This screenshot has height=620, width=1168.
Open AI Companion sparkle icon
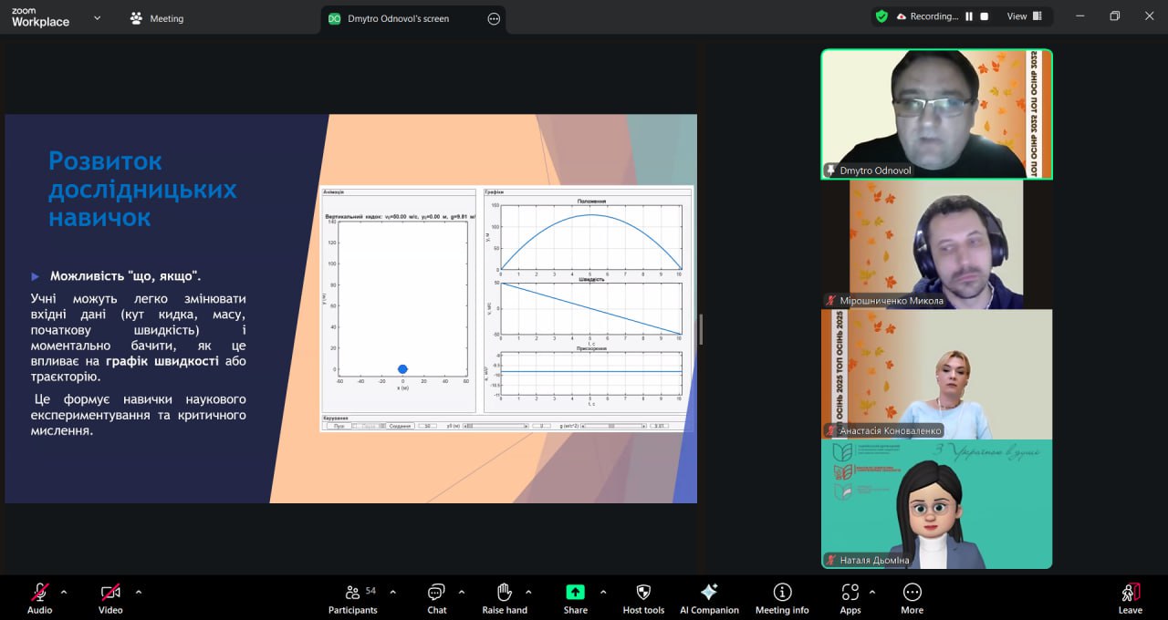tap(709, 592)
